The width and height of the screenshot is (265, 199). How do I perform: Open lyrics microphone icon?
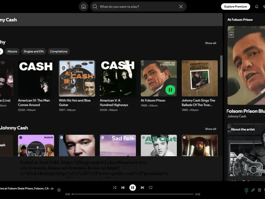(x=253, y=190)
